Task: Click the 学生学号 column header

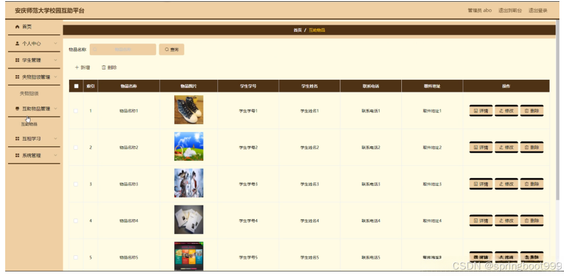Action: click(x=248, y=86)
